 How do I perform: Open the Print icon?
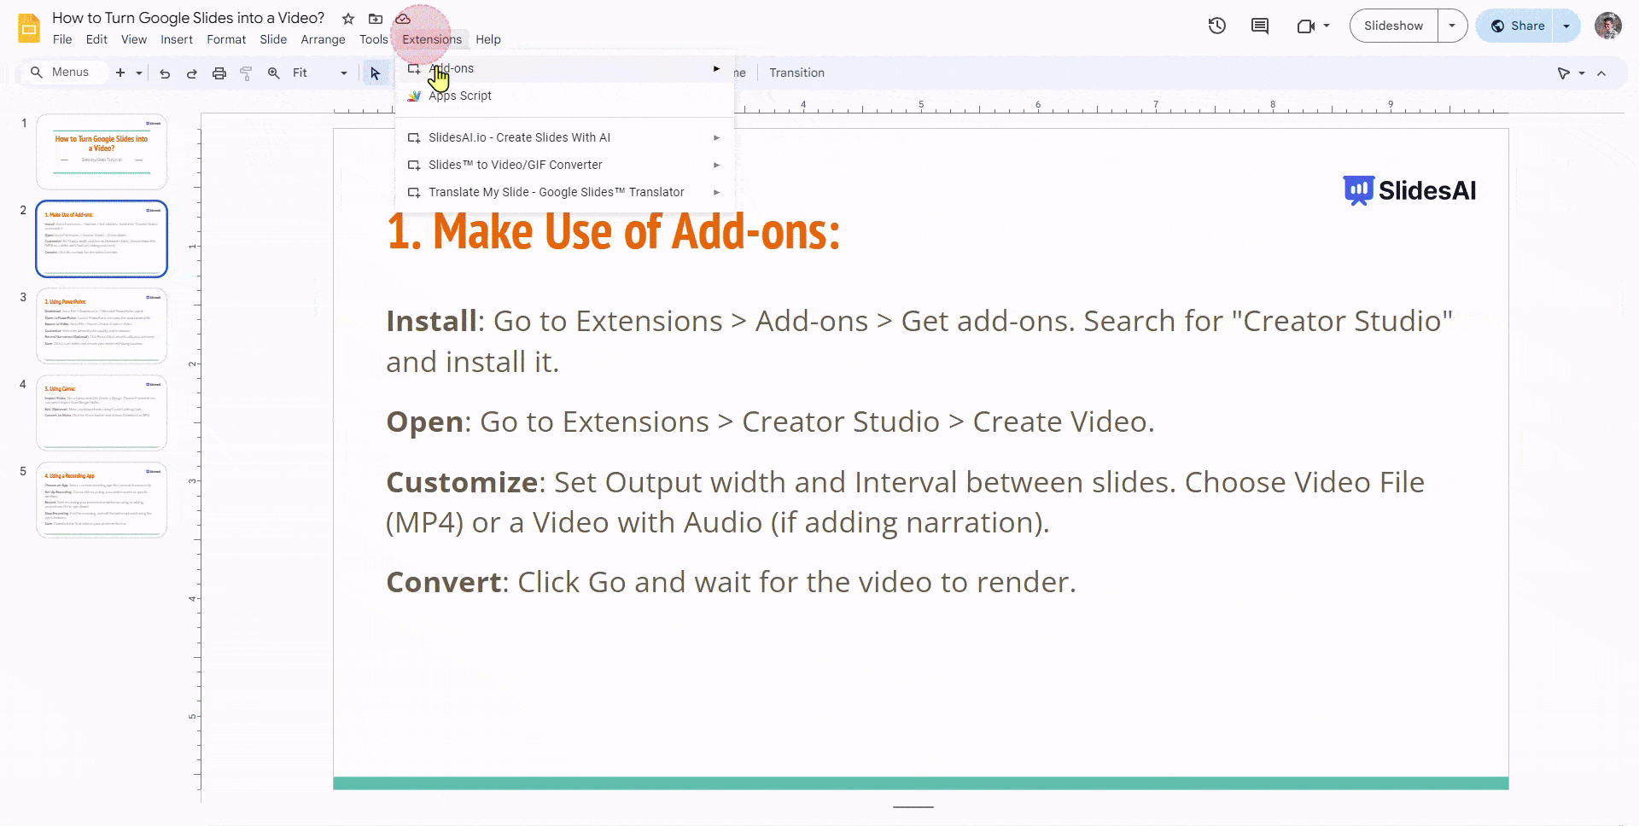click(219, 73)
